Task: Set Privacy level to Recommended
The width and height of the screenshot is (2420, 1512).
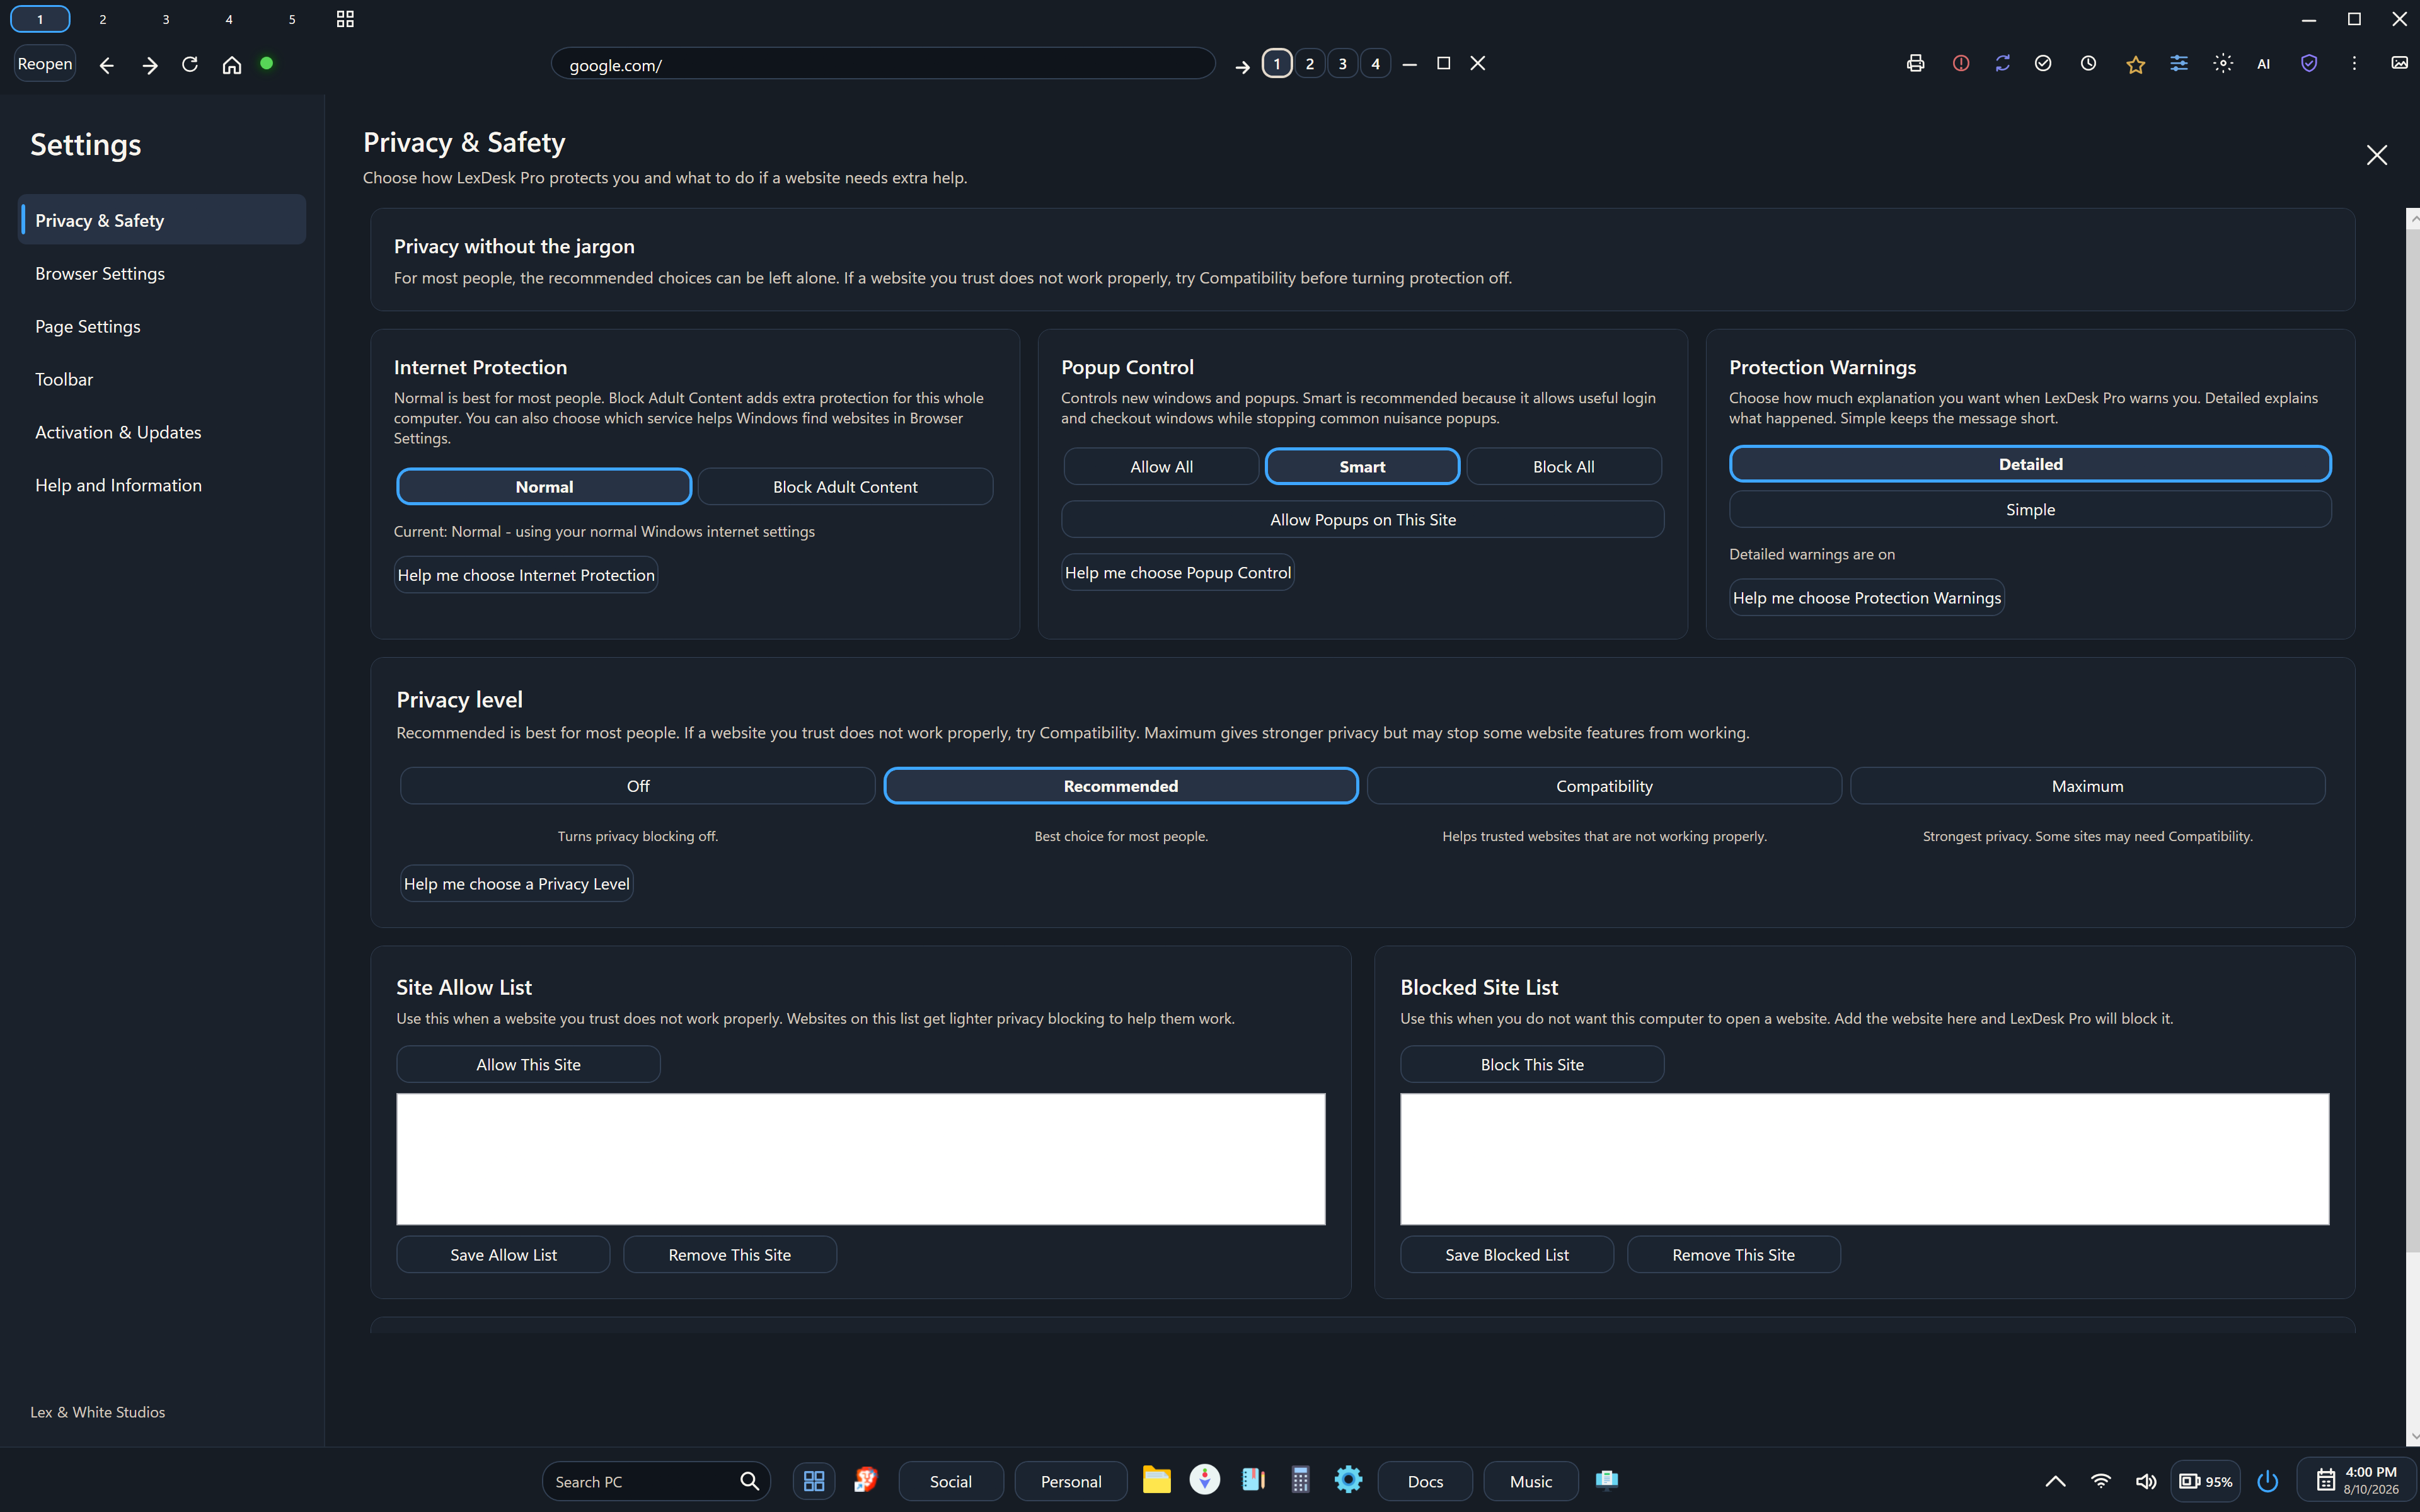Action: (1121, 786)
